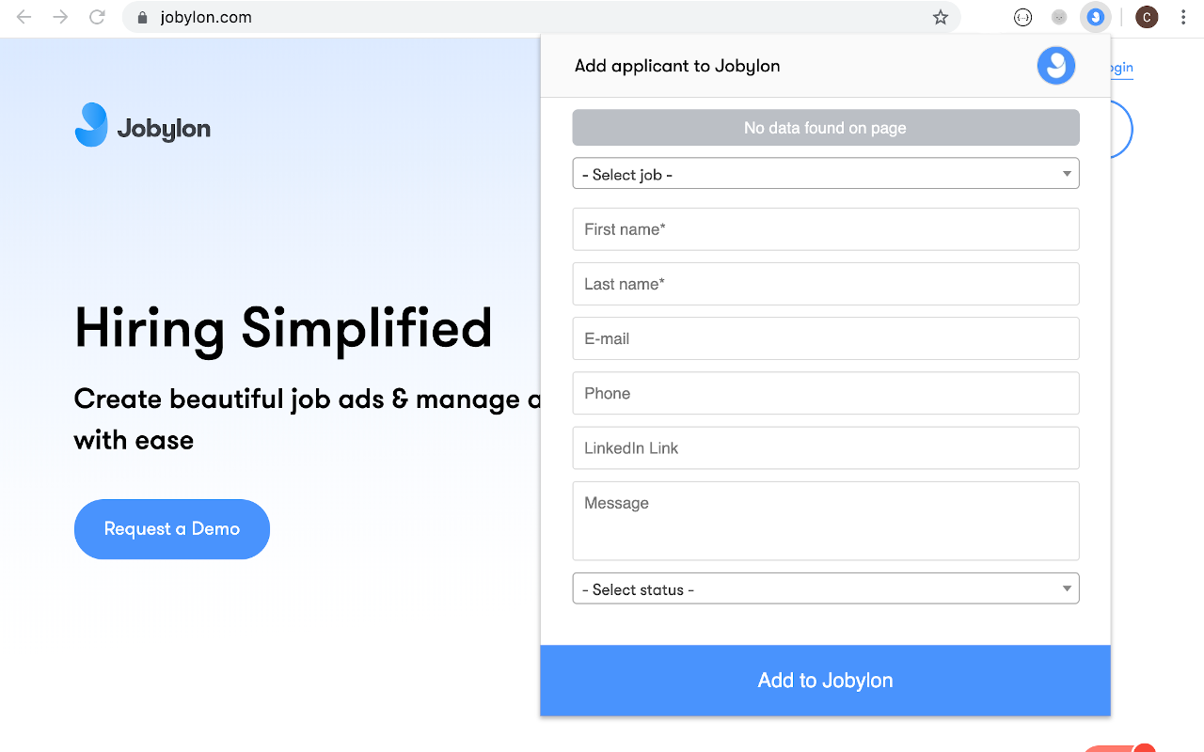
Task: Click the Phone input field
Action: 825,393
